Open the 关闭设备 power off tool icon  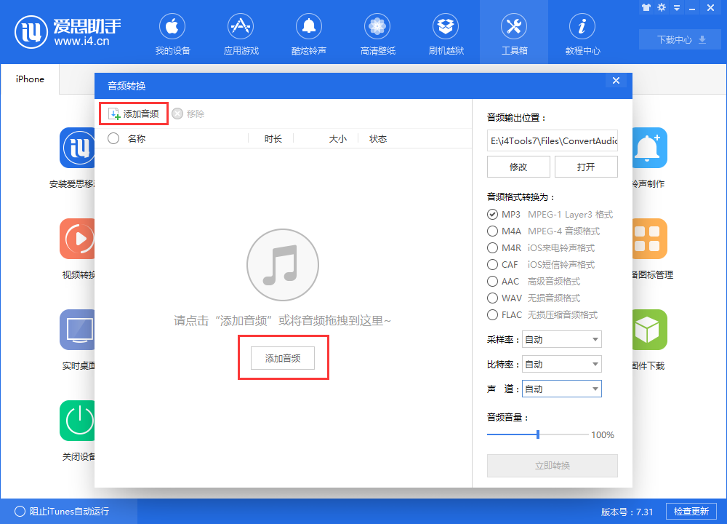coord(77,421)
